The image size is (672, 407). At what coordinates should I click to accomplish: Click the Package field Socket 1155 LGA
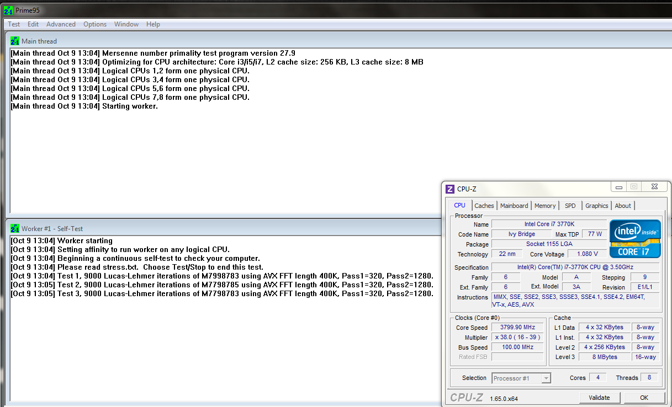[x=549, y=244]
